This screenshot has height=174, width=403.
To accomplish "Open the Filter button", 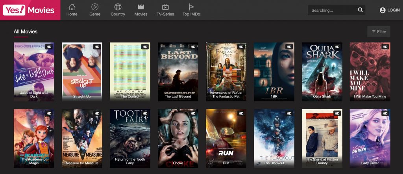I will (x=379, y=31).
